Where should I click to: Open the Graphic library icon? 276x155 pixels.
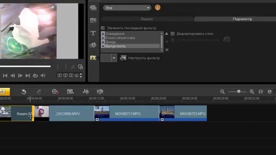tap(93, 45)
